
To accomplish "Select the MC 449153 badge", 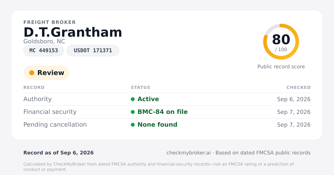I will 44,51.
